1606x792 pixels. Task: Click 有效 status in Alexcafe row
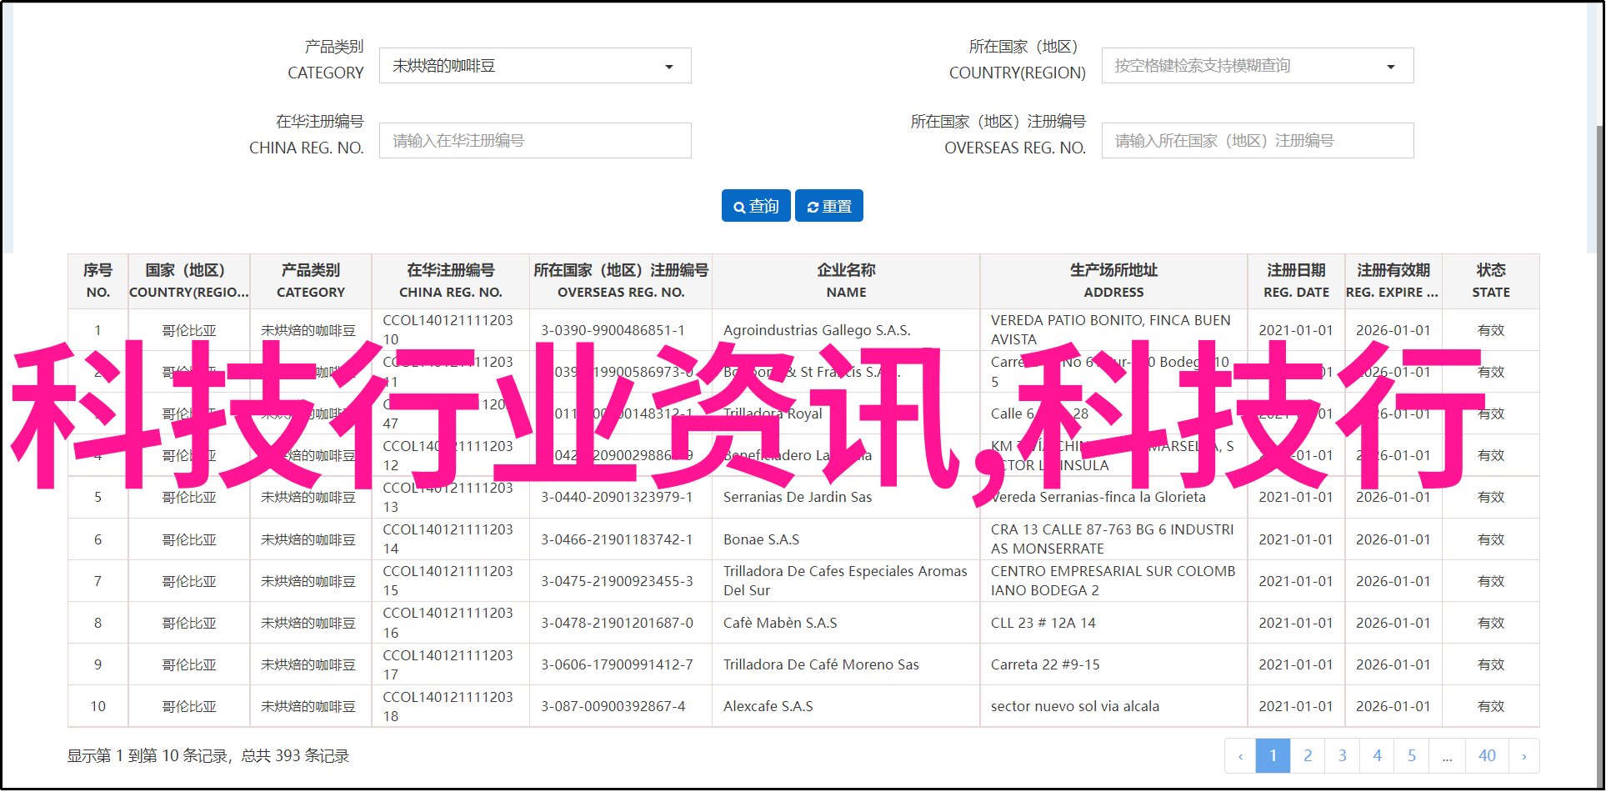[x=1491, y=706]
